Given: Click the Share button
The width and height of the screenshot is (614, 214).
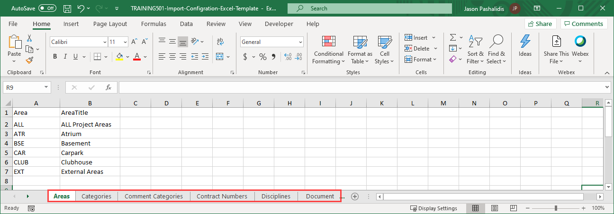Looking at the screenshot, I should point(540,24).
